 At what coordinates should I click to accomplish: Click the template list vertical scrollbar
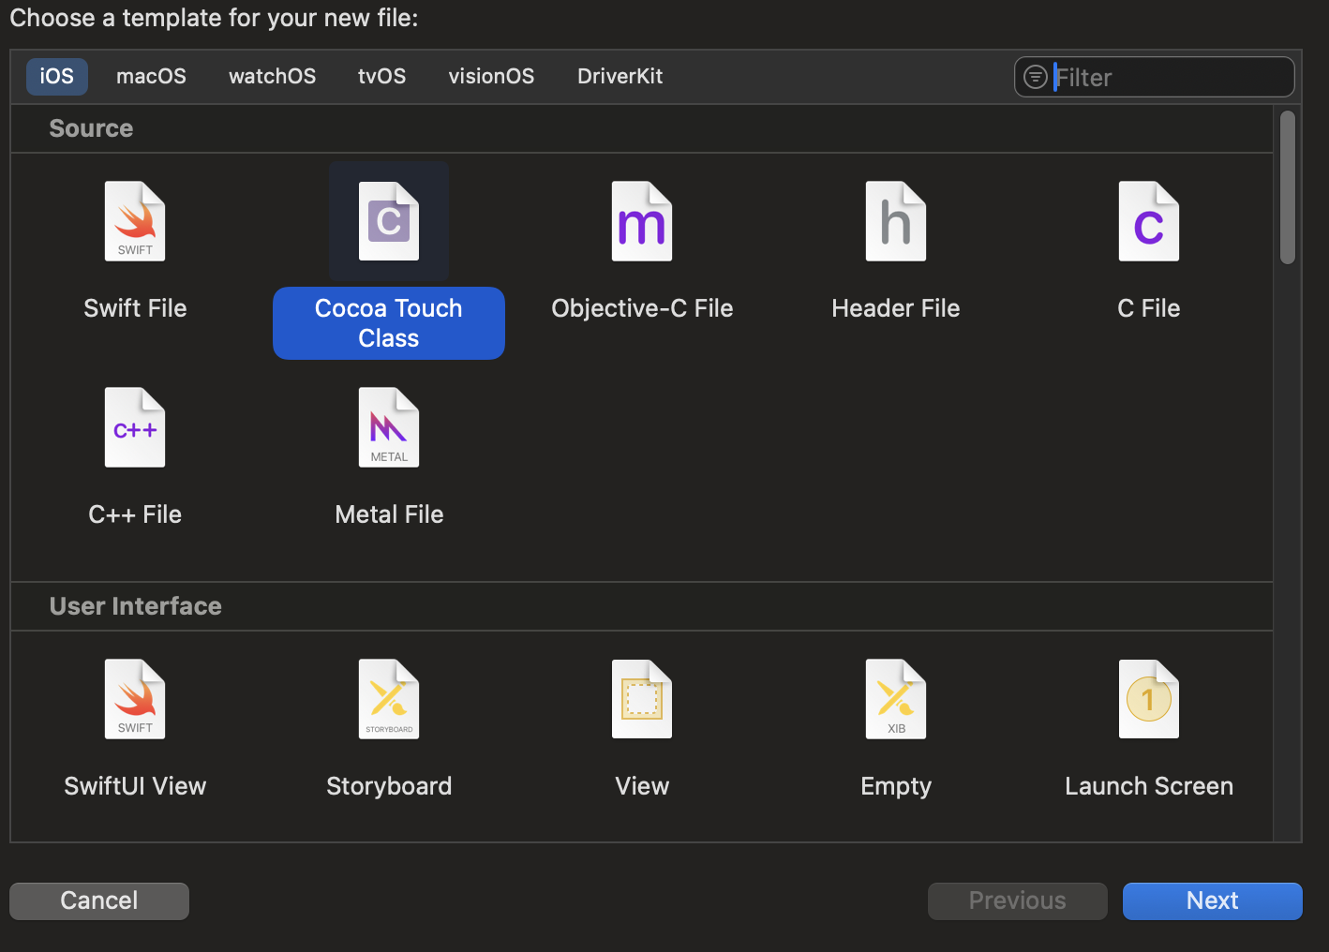pyautogui.click(x=1288, y=187)
